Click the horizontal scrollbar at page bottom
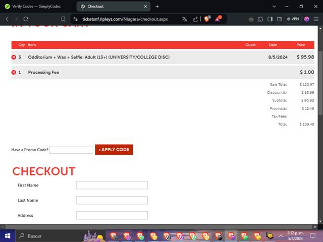Screen dimensions: 323x242 point(158,227)
